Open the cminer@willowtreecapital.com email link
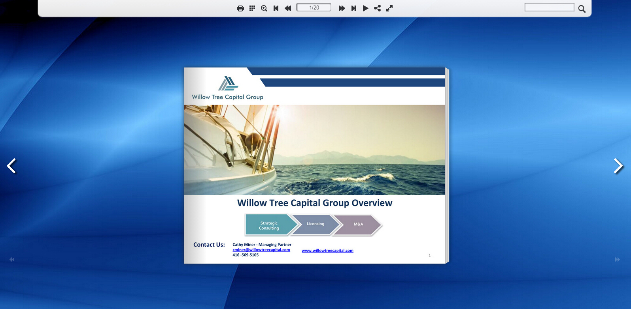 [x=261, y=250]
